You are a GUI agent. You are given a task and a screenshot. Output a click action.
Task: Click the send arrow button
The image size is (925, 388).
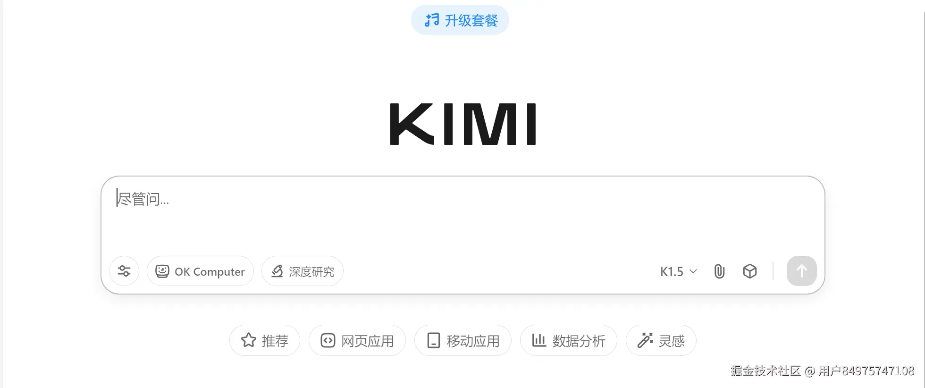tap(801, 271)
